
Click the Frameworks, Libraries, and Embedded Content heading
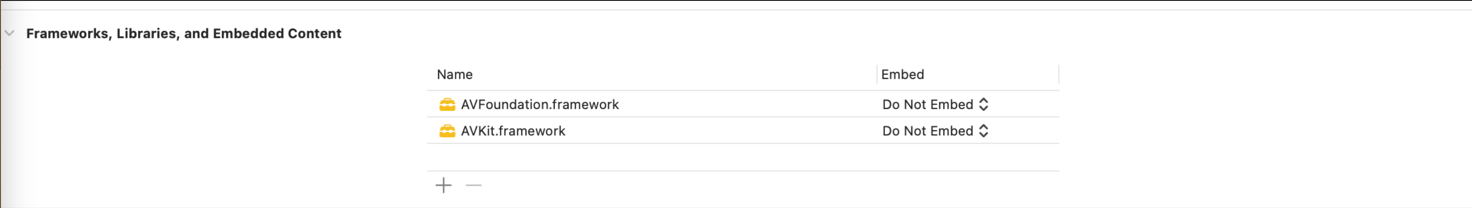coord(184,34)
